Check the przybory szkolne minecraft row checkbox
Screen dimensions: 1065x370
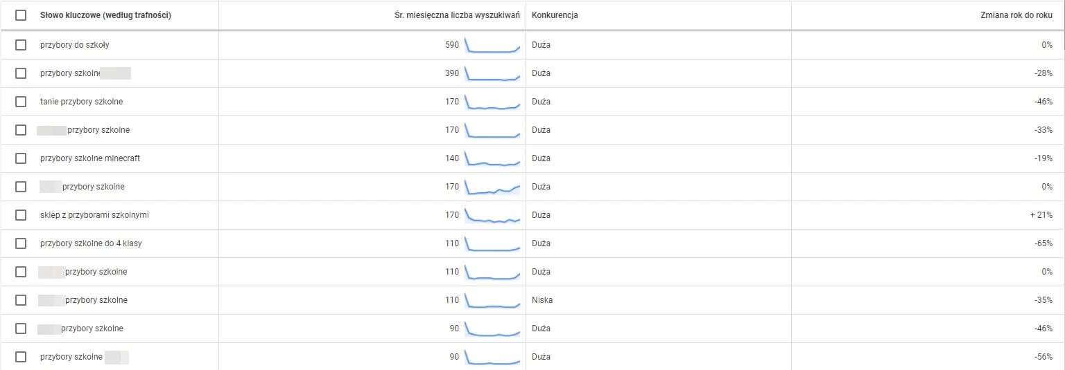click(x=21, y=158)
